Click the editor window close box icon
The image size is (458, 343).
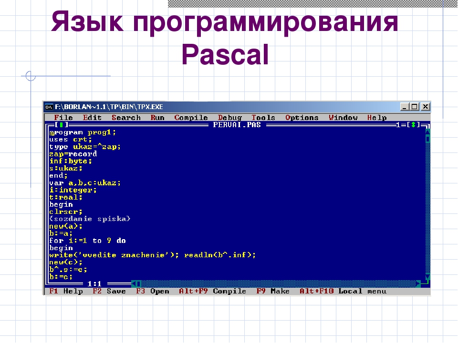click(x=61, y=125)
